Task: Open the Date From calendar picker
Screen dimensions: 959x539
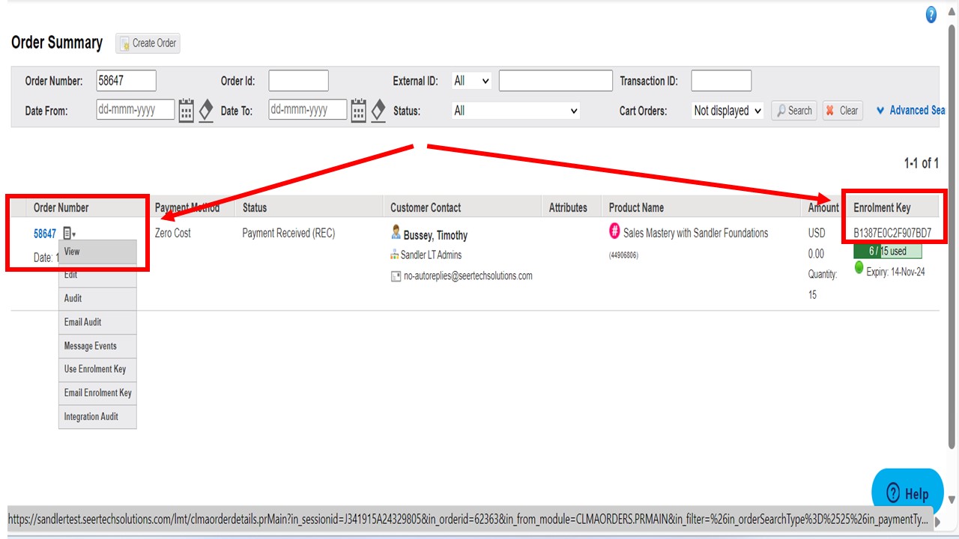Action: (185, 109)
